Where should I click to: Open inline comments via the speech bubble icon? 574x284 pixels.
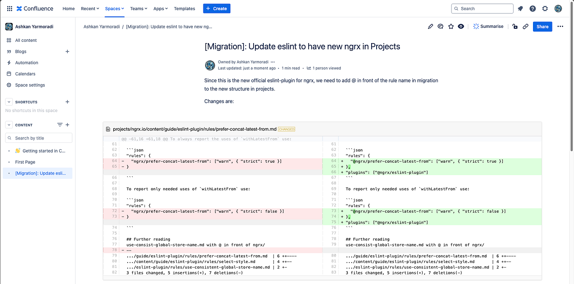click(x=440, y=26)
